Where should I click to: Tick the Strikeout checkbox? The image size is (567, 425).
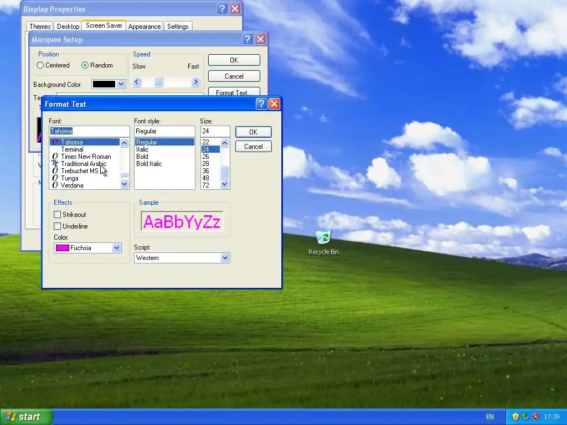(57, 214)
